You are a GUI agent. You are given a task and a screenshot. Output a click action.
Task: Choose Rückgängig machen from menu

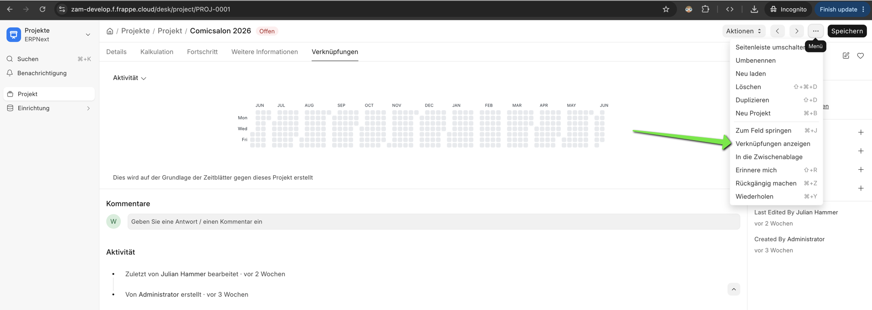776,183
